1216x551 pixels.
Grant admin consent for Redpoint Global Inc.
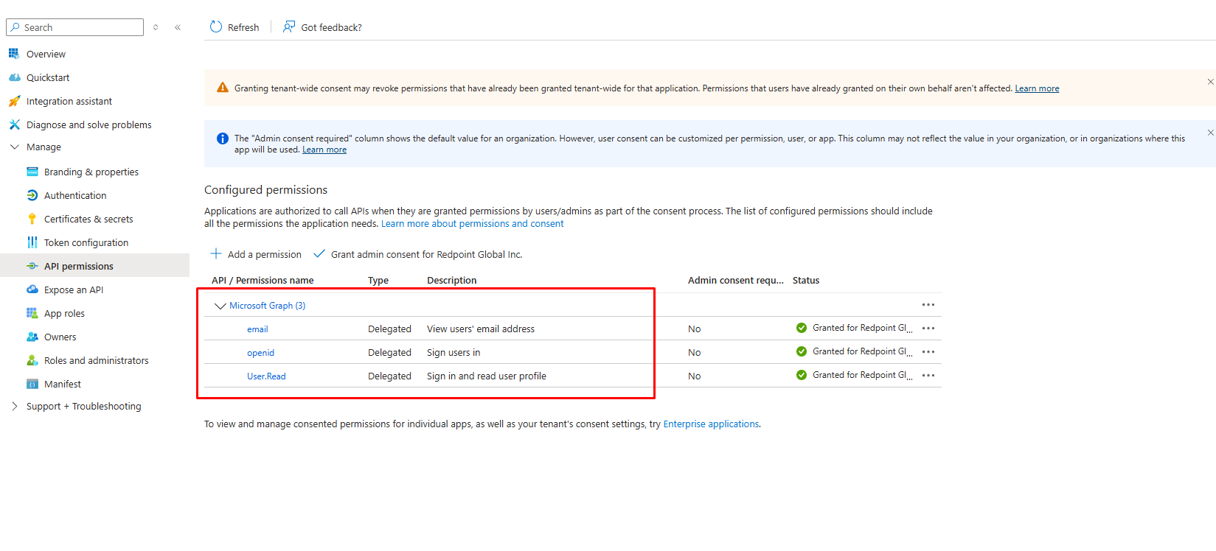pos(418,254)
